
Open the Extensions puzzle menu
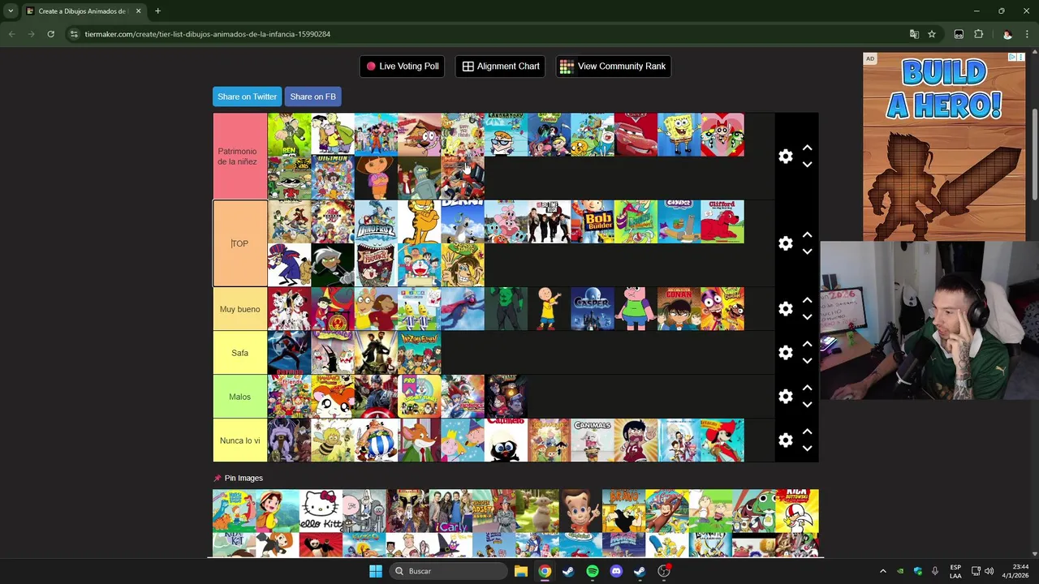978,34
